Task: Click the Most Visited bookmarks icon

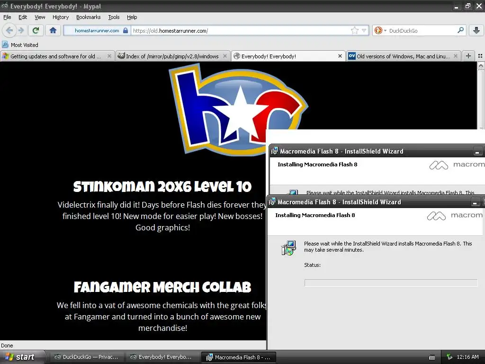Action: 5,45
